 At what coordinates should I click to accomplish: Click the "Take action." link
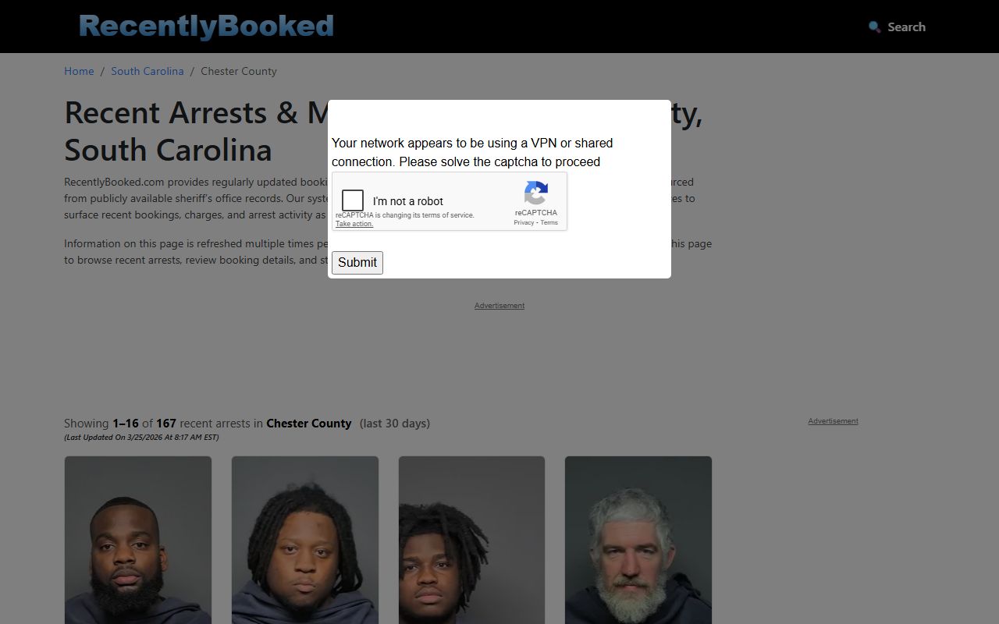354,224
